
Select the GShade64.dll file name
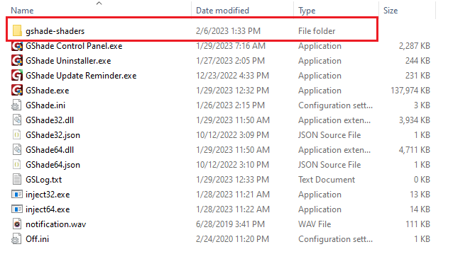tap(50, 150)
